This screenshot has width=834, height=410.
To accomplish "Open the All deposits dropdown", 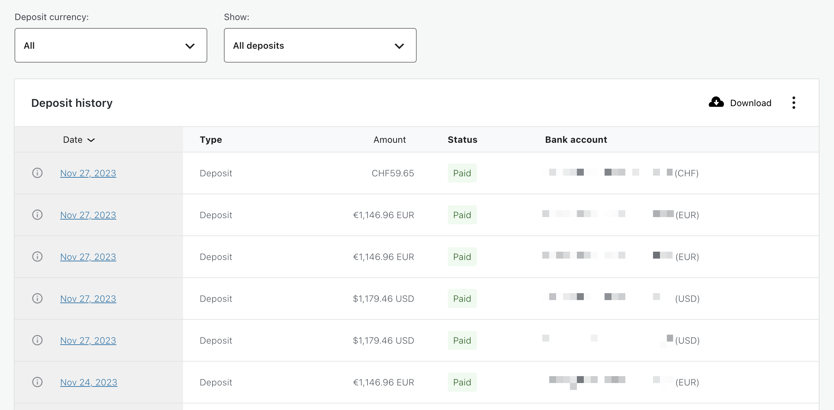I will (x=319, y=45).
